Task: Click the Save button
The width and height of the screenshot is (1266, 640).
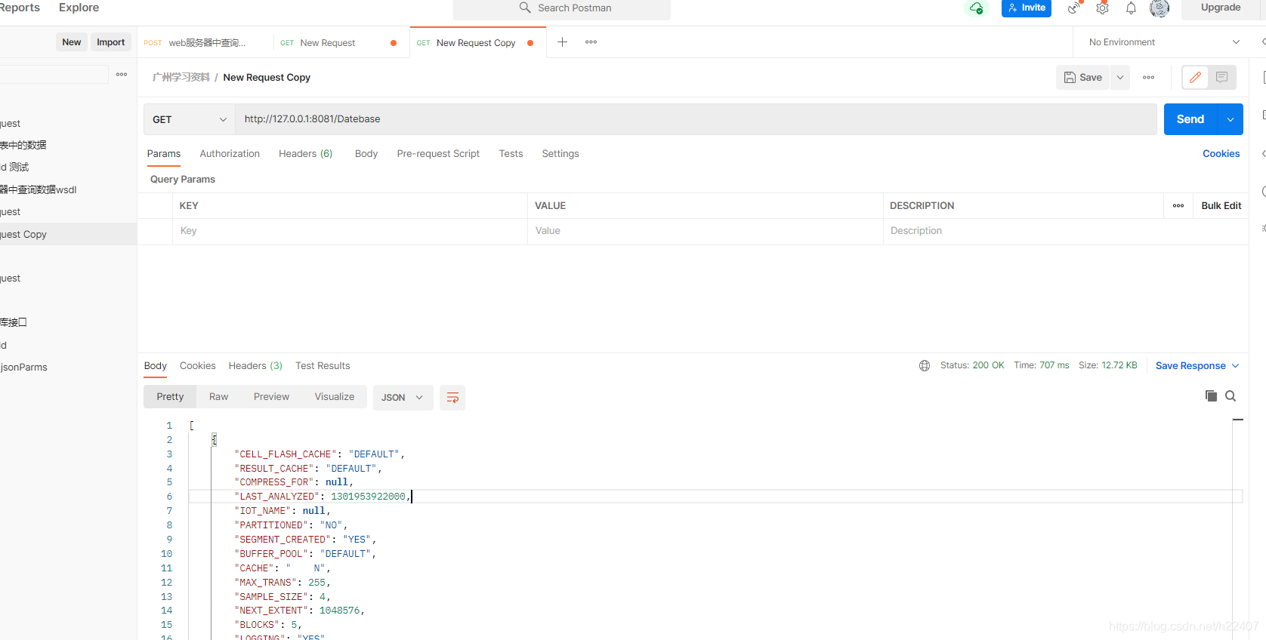Action: pos(1083,77)
